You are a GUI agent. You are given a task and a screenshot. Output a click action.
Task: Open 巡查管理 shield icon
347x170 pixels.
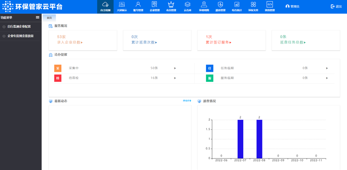(220, 4)
